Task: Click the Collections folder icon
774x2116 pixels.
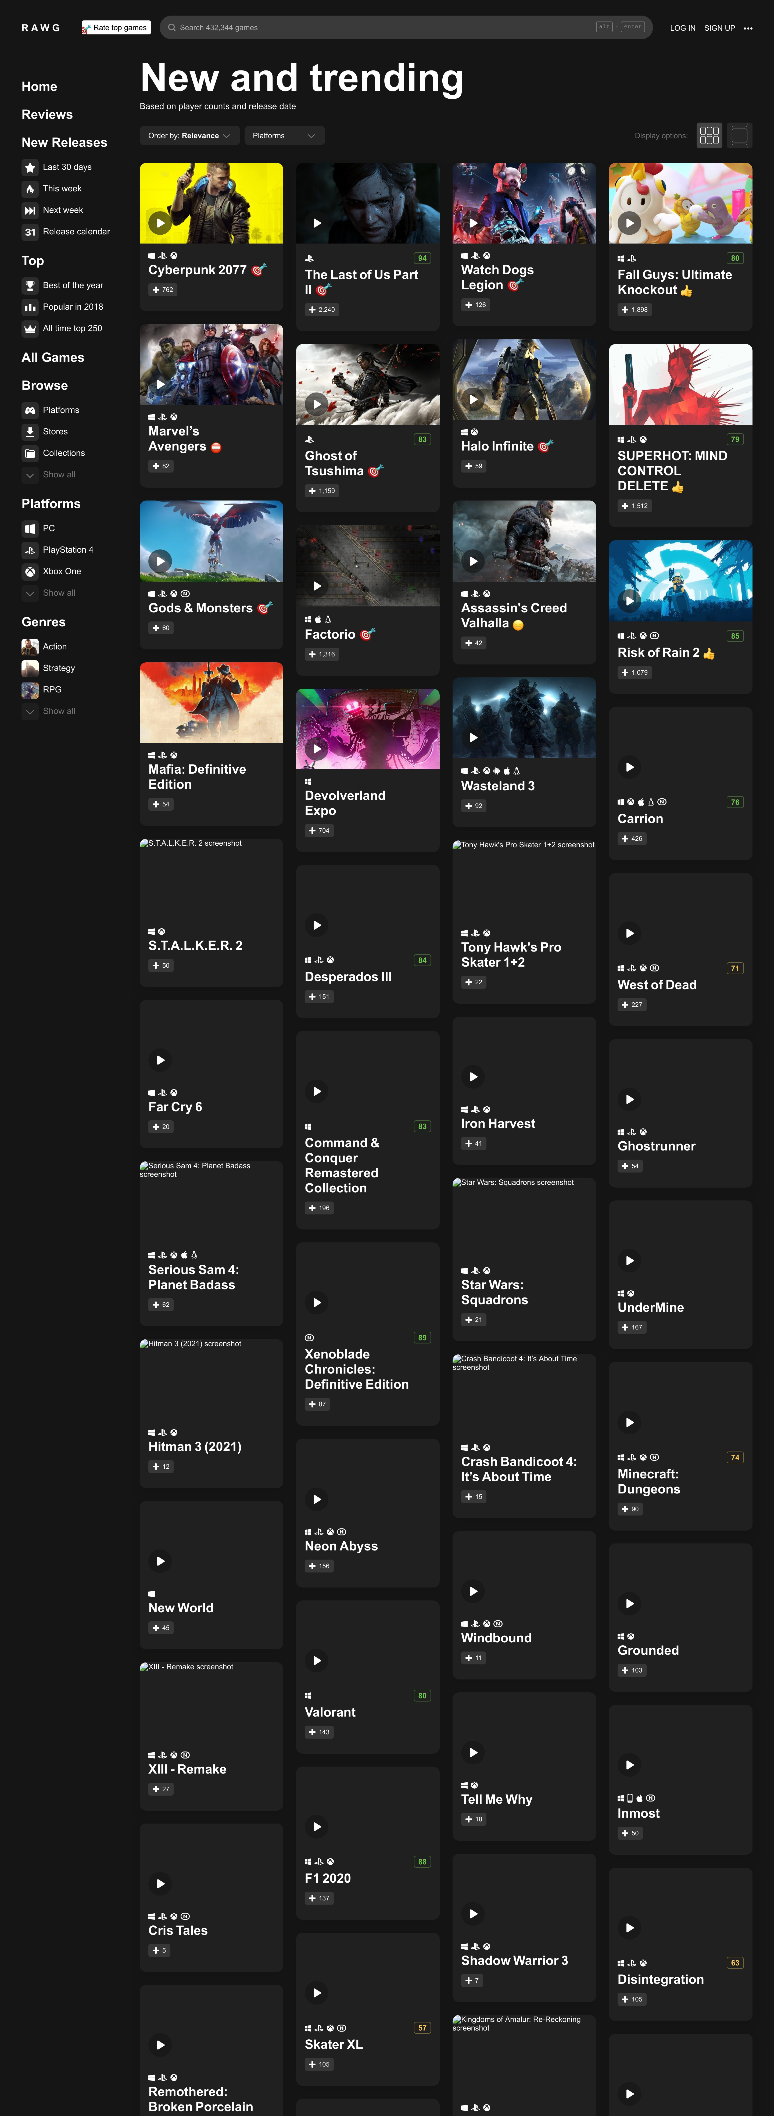Action: pyautogui.click(x=30, y=453)
